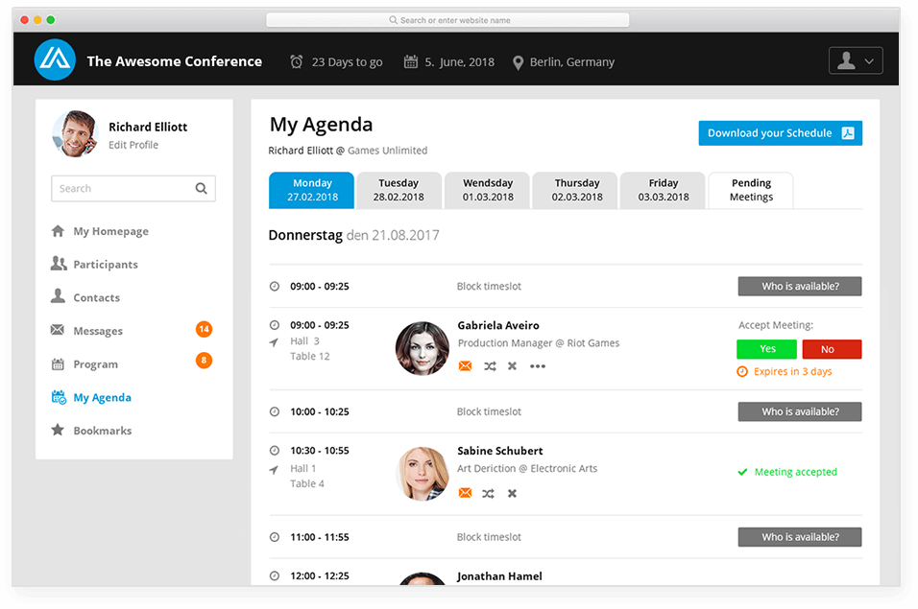
Task: Decline the meeting with the No button
Action: pos(832,349)
